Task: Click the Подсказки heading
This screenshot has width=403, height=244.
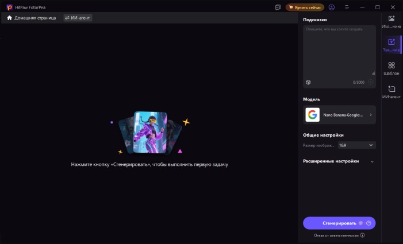Action: point(315,20)
